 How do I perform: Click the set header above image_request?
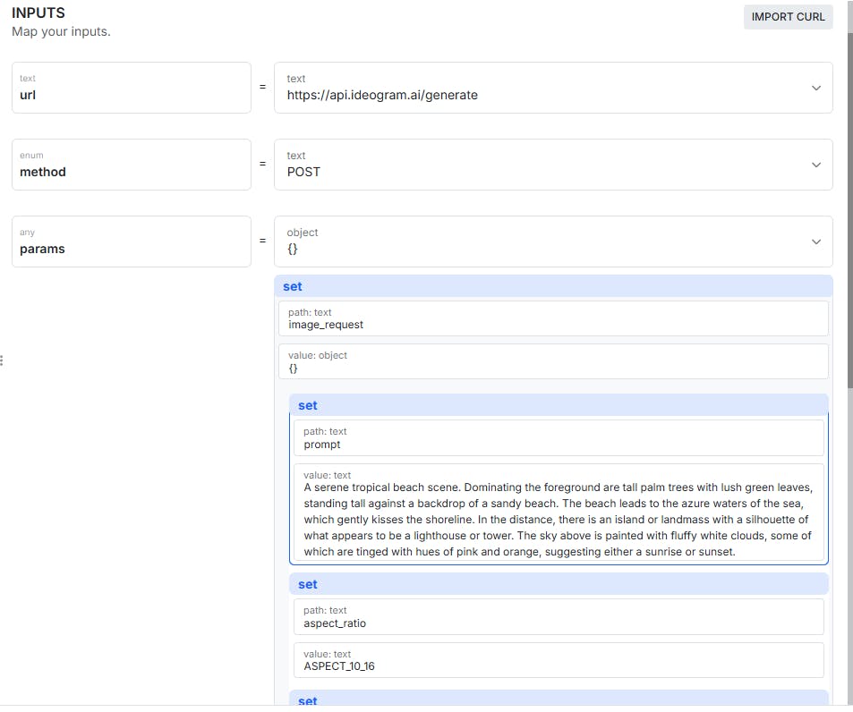553,286
